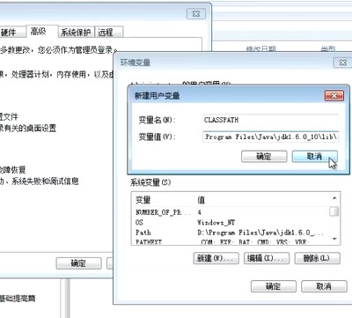Viewport: 352px width, 318px height.
Task: Click the D:\Program Files\Java Path value
Action: [260, 233]
